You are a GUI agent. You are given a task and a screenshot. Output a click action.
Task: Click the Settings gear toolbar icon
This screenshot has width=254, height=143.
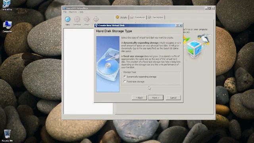[x=77, y=21]
